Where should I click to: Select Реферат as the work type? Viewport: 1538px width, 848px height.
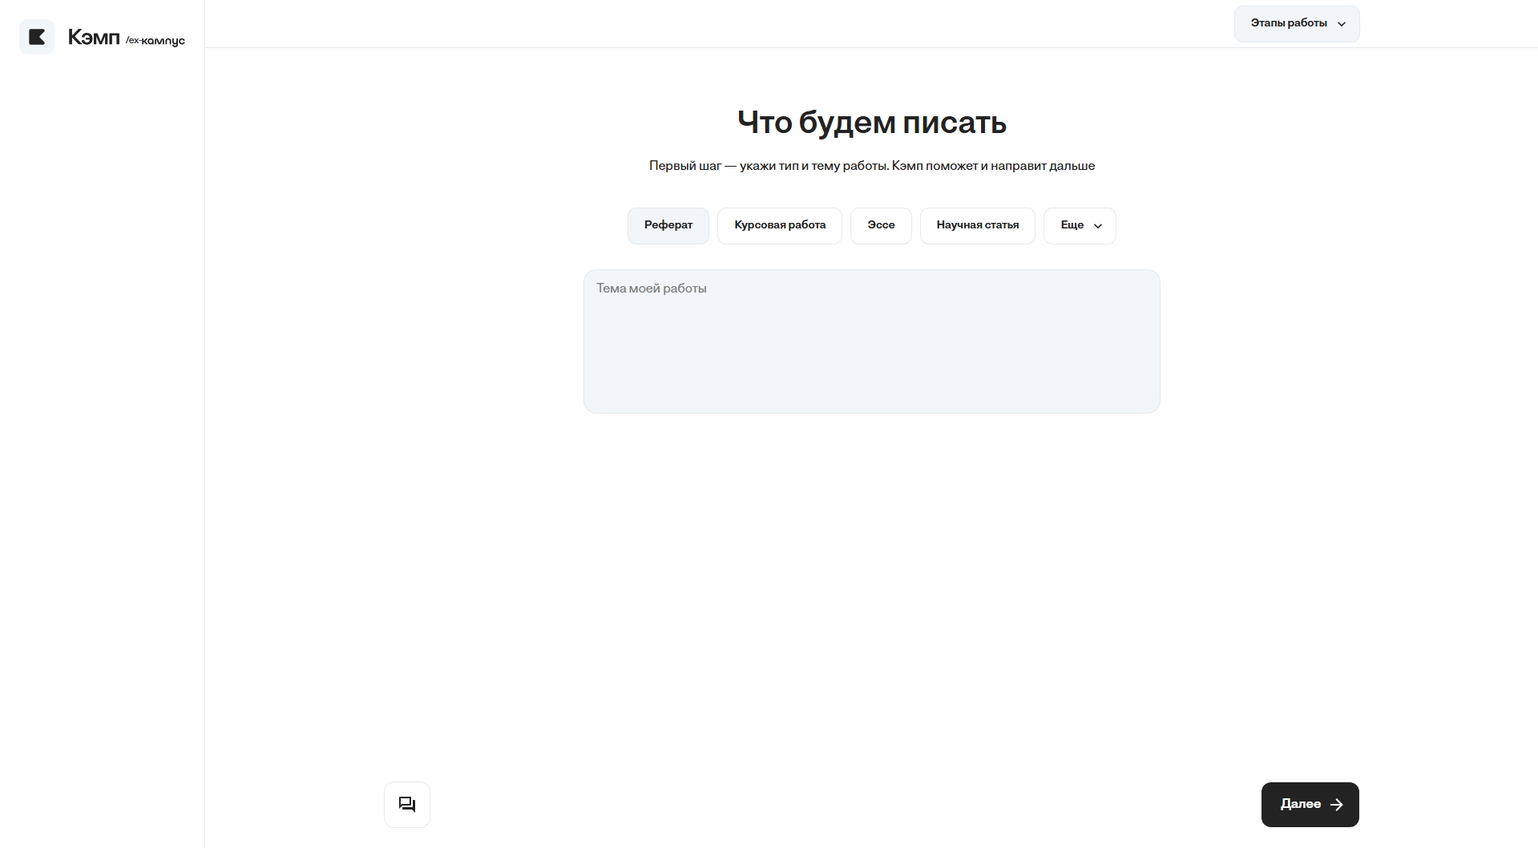[x=668, y=225]
